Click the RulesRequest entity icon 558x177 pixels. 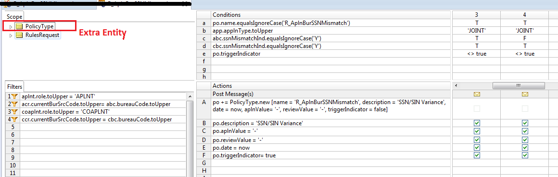tap(19, 35)
